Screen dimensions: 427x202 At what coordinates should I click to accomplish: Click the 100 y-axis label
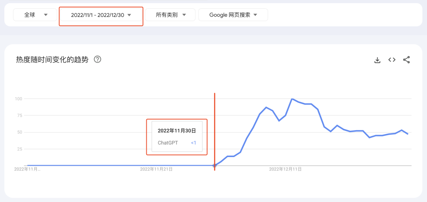pyautogui.click(x=18, y=99)
